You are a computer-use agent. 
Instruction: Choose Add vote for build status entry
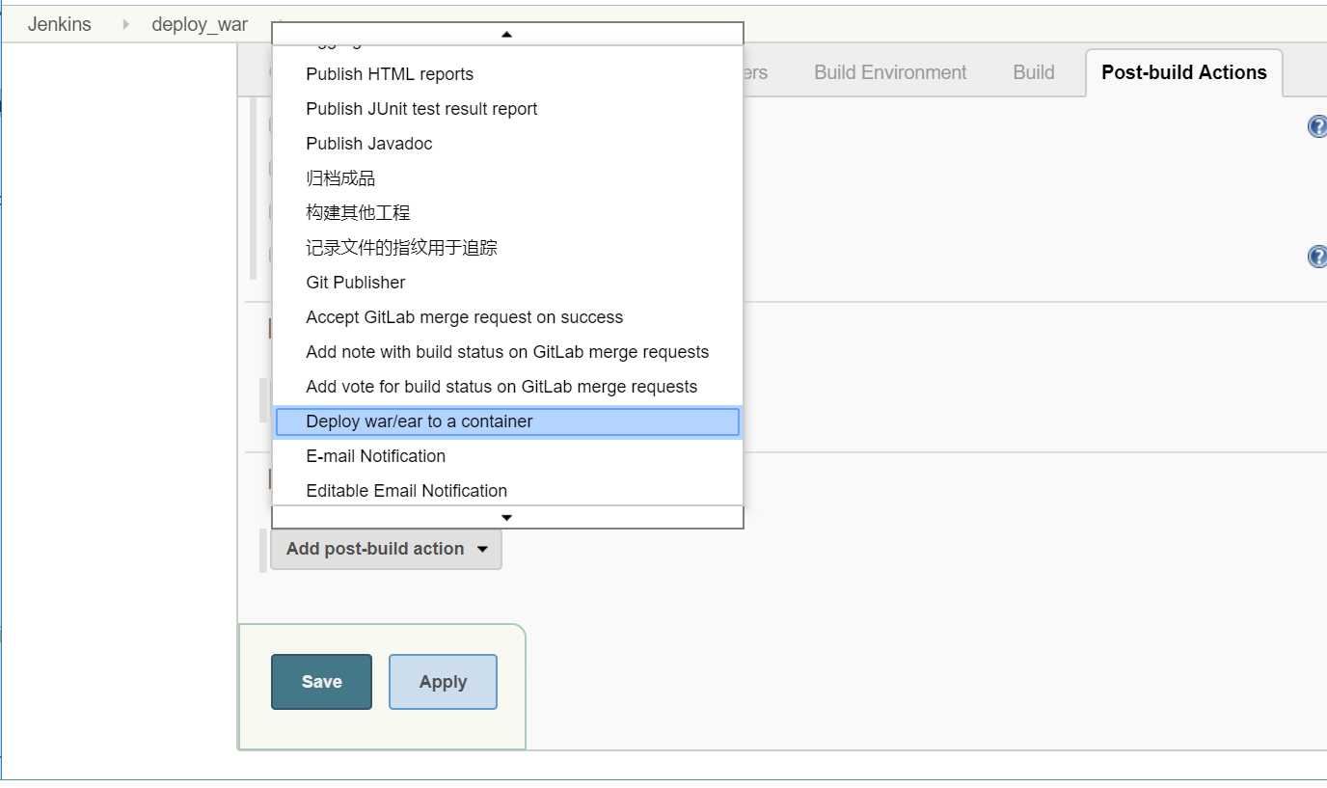pyautogui.click(x=507, y=387)
